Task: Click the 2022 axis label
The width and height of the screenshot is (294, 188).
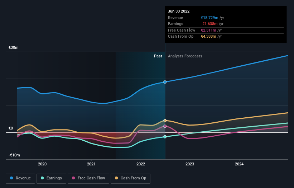Action: click(141, 164)
